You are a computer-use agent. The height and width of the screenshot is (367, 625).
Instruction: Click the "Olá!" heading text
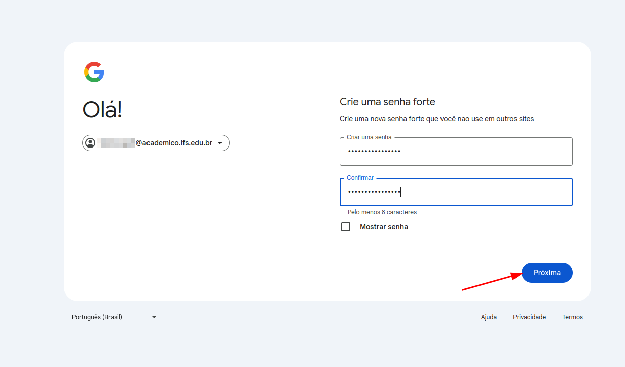[102, 109]
